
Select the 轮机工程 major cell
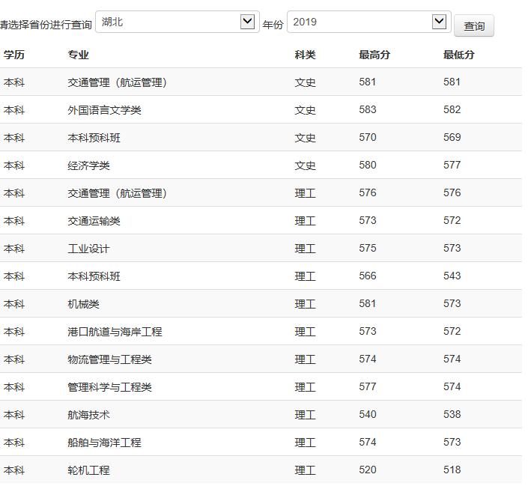pos(88,470)
